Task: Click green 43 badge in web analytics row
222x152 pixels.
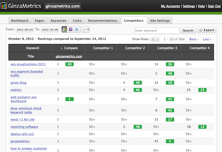Action: point(170,99)
